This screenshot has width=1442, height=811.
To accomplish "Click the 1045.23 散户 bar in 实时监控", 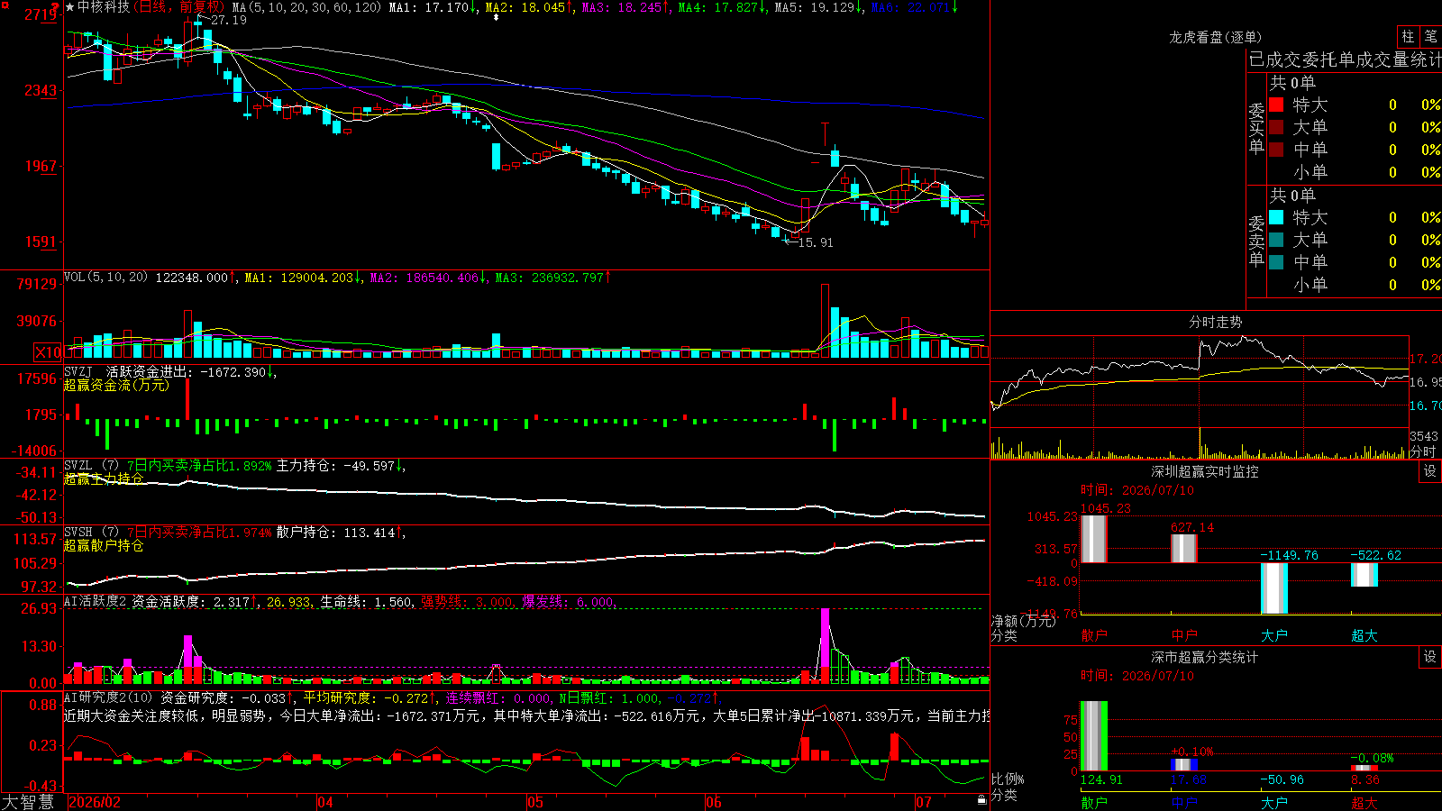I will pyautogui.click(x=1093, y=539).
